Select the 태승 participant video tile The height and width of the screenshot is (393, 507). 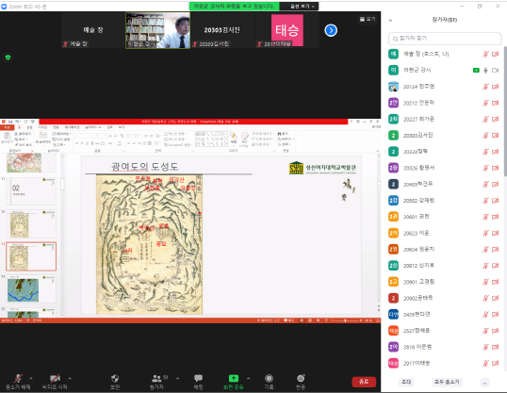pyautogui.click(x=286, y=30)
